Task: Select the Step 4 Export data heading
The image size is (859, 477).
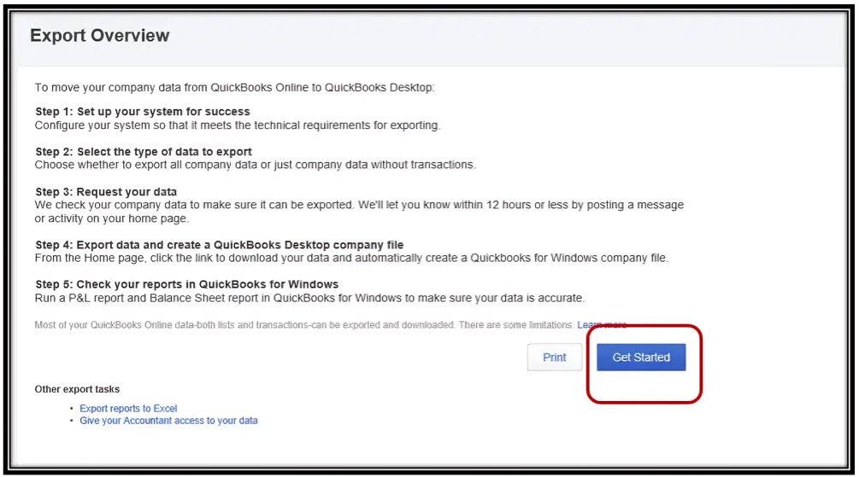Action: click(220, 245)
